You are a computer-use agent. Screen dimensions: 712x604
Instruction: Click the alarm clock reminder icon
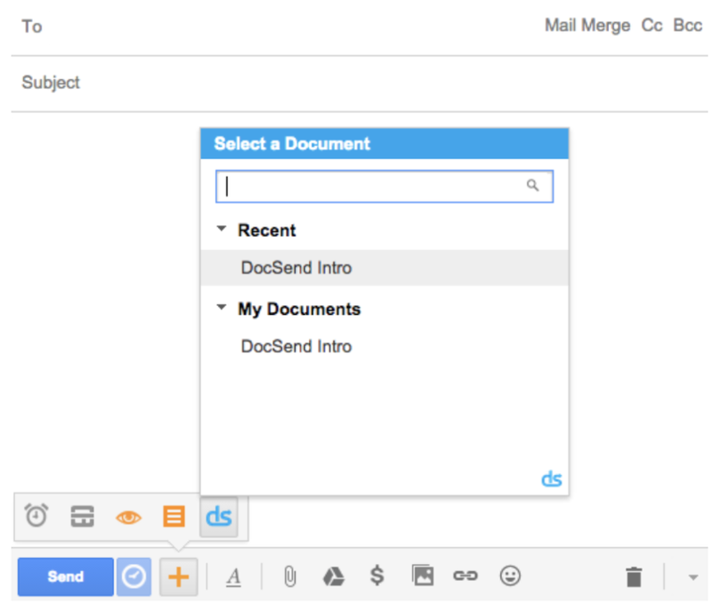pyautogui.click(x=36, y=515)
